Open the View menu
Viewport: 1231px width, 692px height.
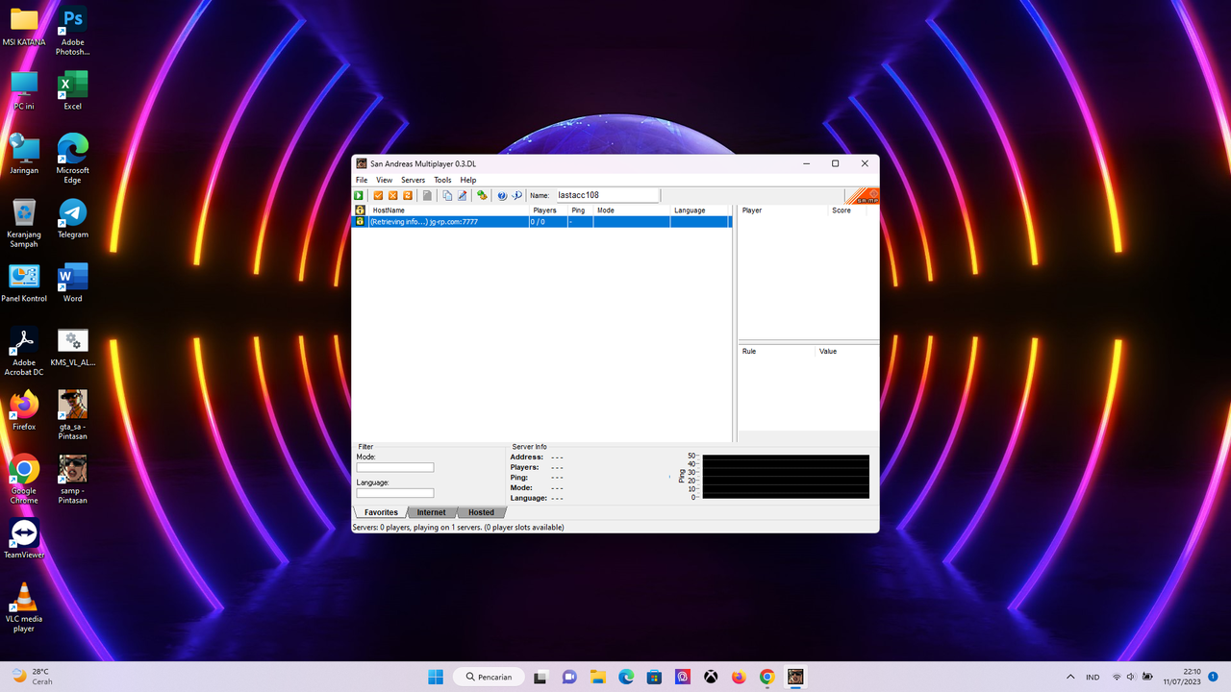pyautogui.click(x=384, y=180)
